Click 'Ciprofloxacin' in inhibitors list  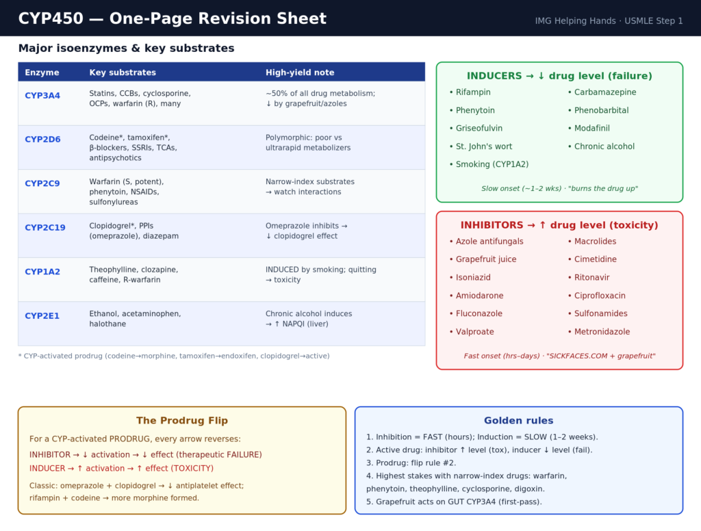tap(597, 296)
